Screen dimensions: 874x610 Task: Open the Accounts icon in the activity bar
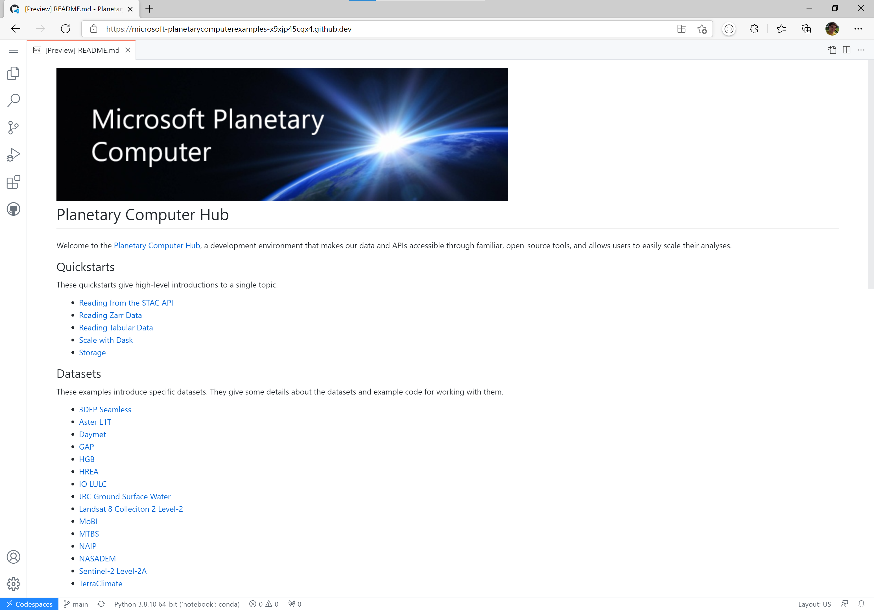point(13,557)
